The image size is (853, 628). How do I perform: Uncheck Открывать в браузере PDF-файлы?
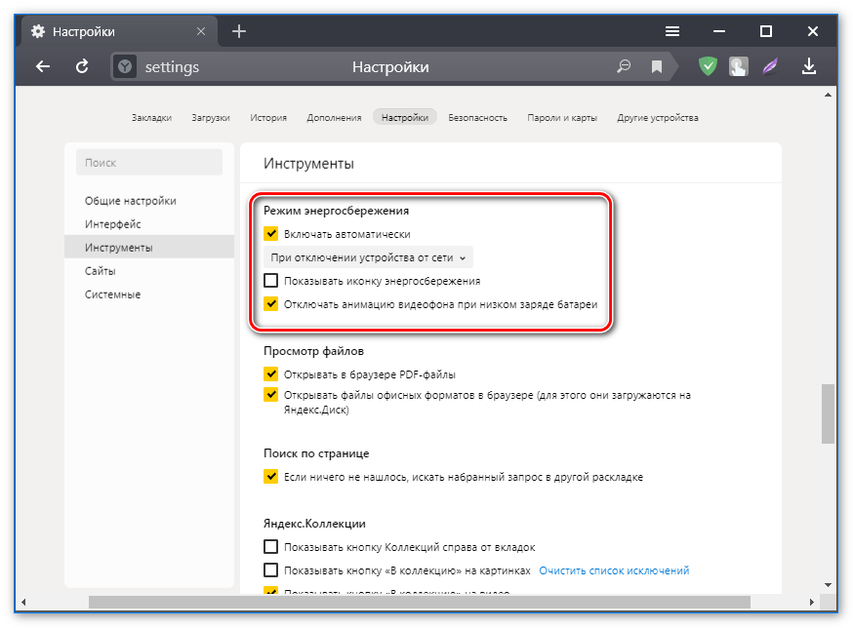pyautogui.click(x=271, y=373)
